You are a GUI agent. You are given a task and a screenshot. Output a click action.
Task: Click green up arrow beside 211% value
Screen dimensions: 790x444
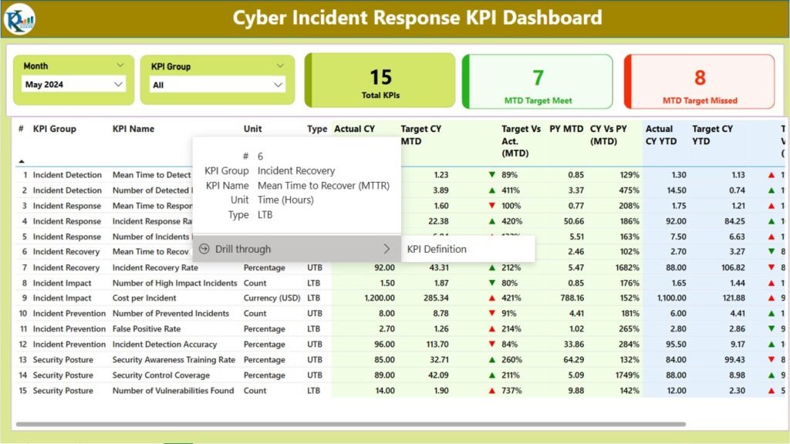click(492, 375)
